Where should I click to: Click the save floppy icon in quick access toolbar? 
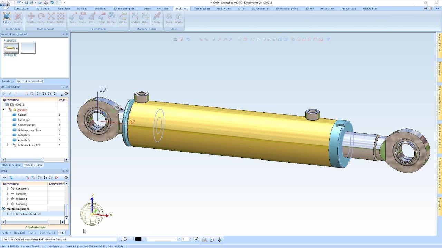click(x=27, y=2)
